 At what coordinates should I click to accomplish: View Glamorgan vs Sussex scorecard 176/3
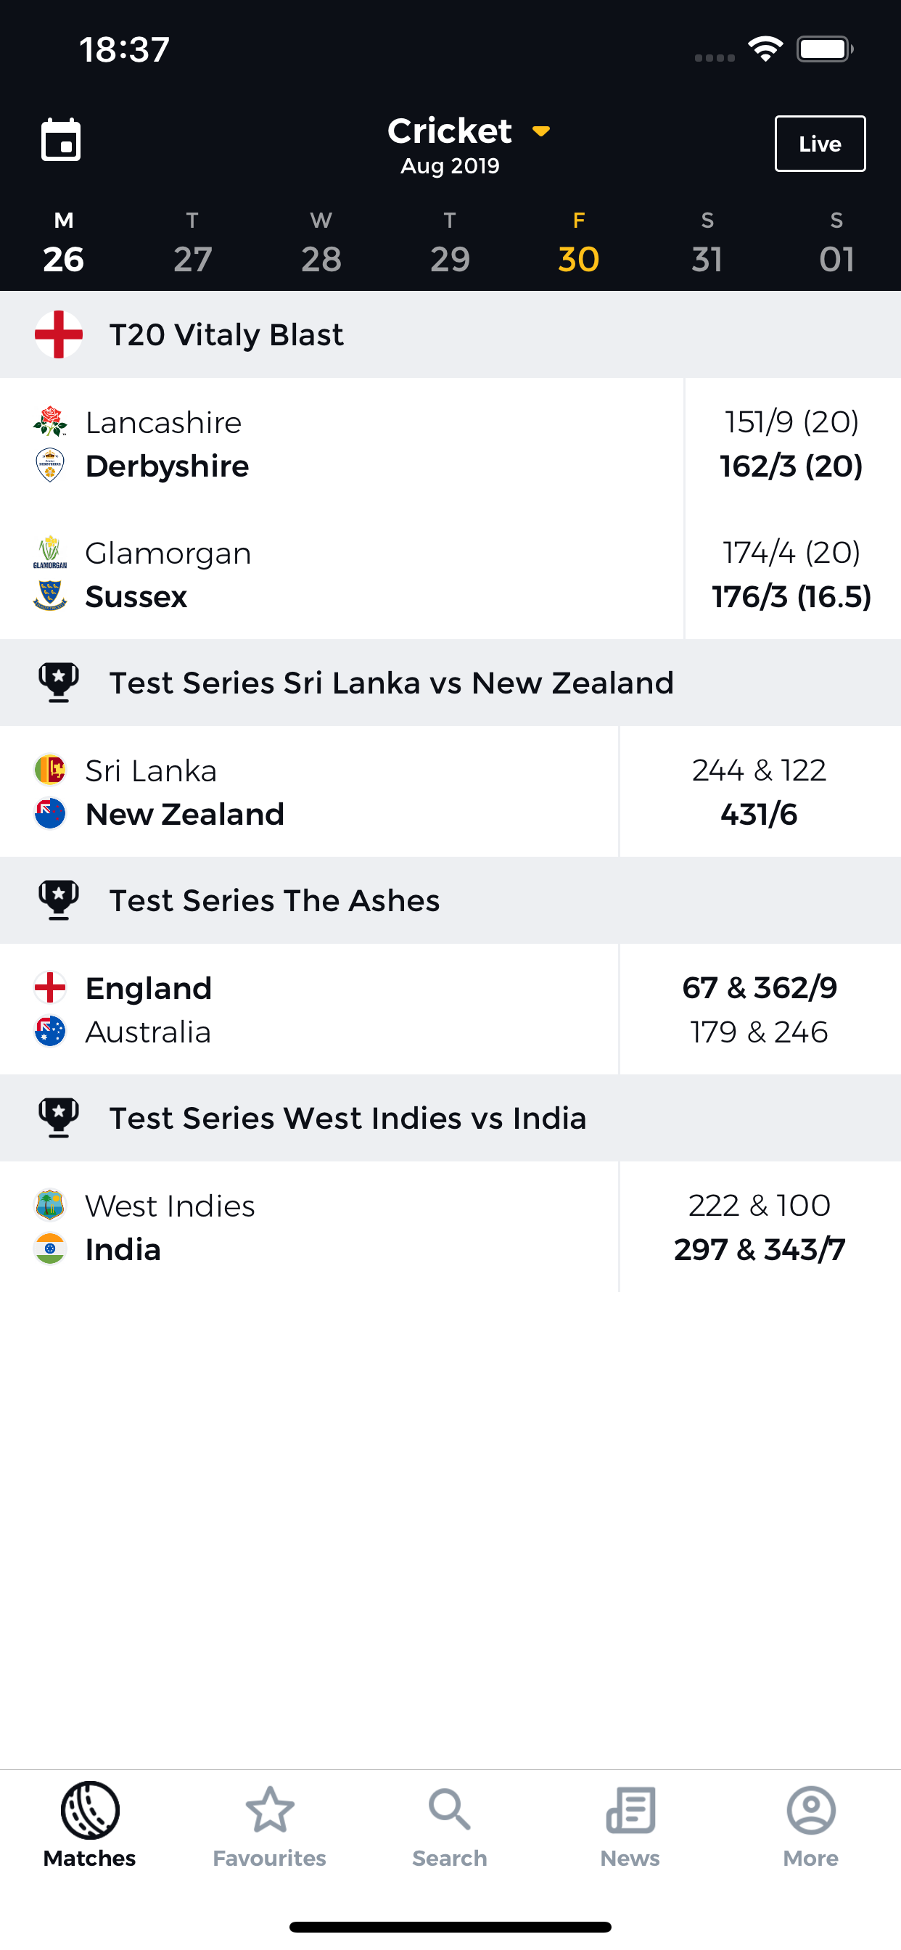tap(791, 596)
